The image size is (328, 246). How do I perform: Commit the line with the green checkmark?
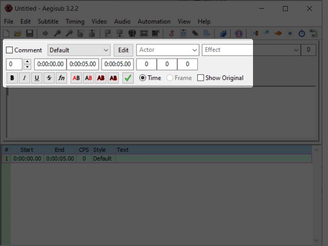(x=128, y=78)
